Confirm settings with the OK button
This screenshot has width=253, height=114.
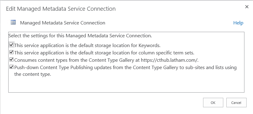click(213, 103)
